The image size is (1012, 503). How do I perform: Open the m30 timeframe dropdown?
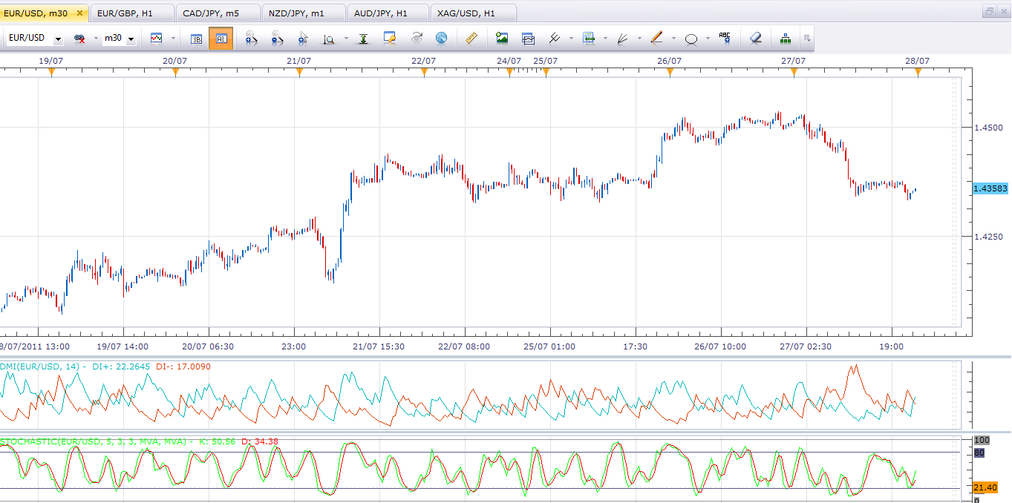131,39
